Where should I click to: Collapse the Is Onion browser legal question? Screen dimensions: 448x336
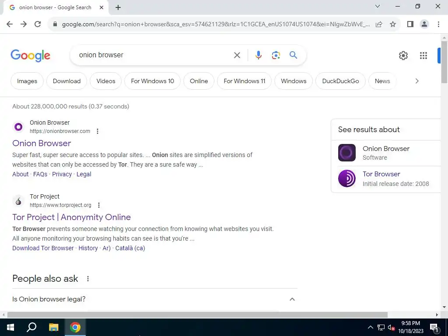point(292,299)
